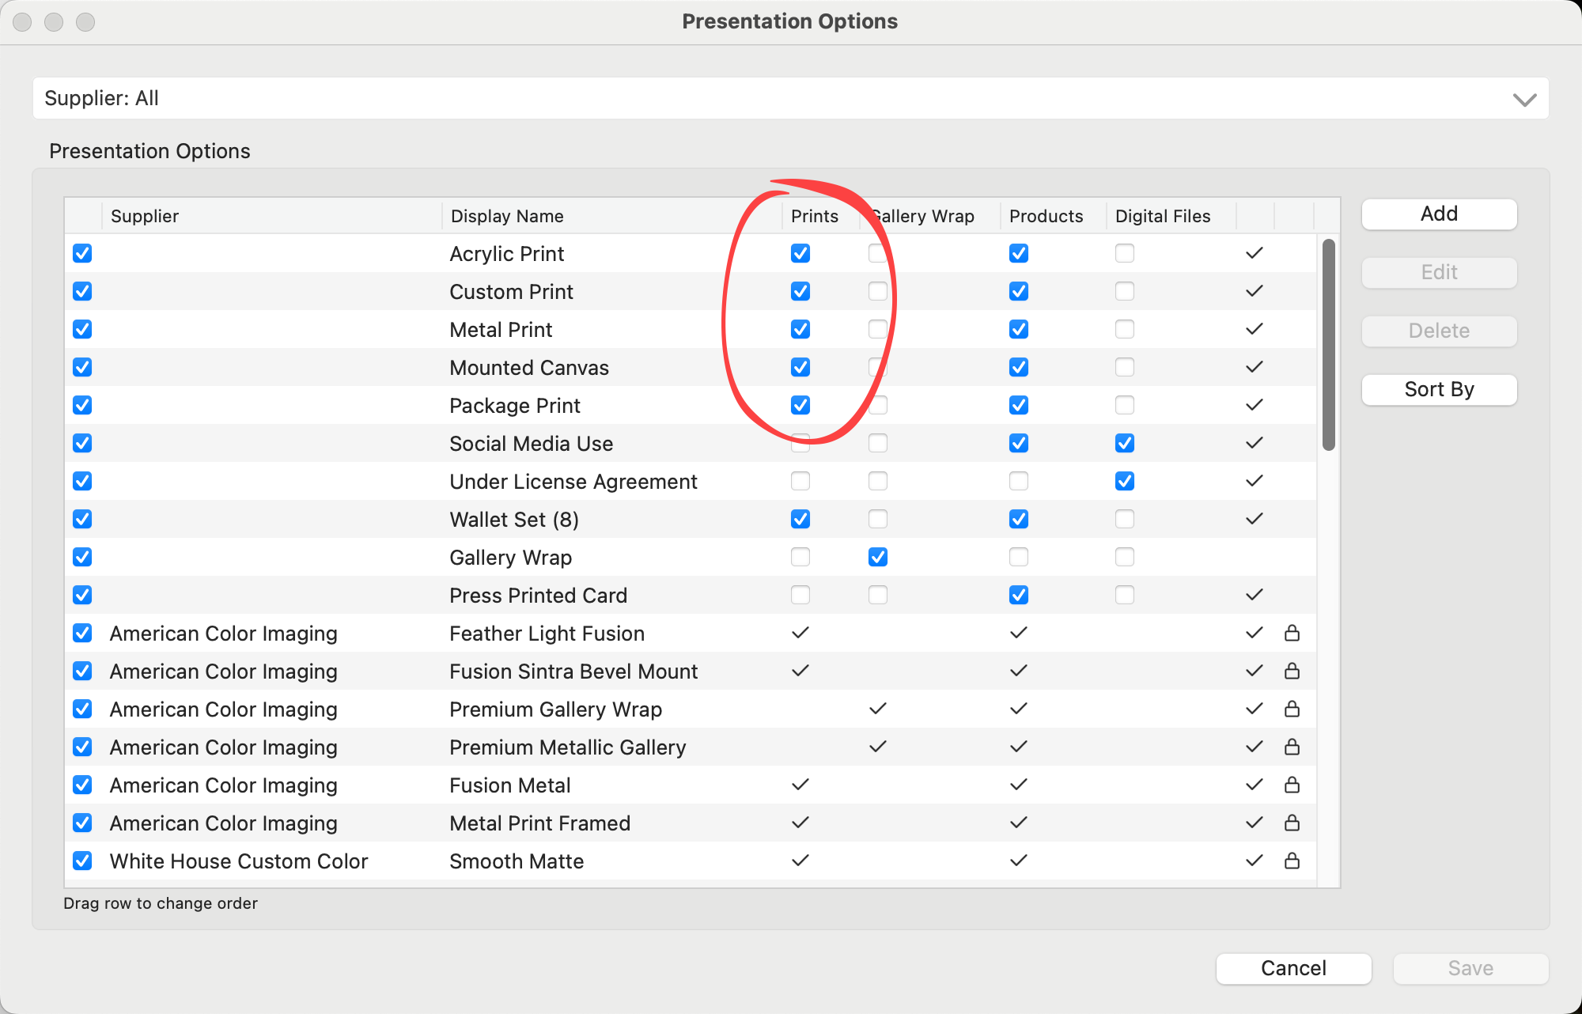Disable the Gallery Wrap row's enabled checkbox

pyautogui.click(x=82, y=557)
